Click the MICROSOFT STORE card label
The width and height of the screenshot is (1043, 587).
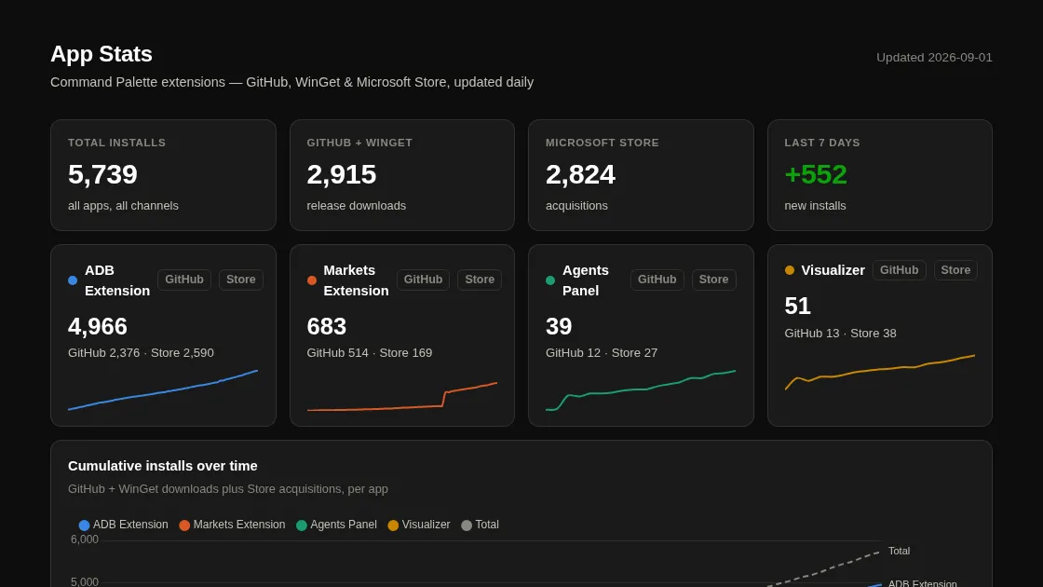pos(602,143)
